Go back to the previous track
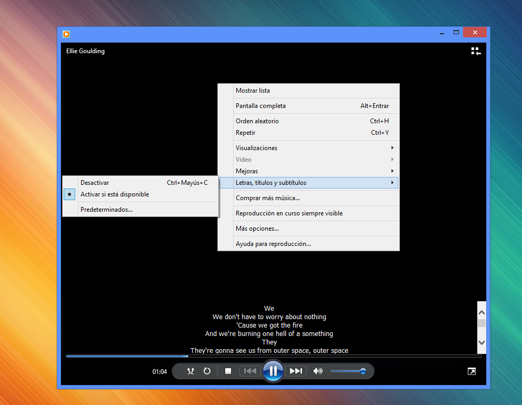522x405 pixels. tap(250, 371)
